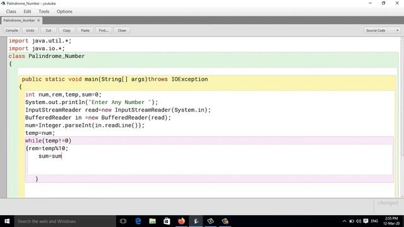Click the 'InputStreamReader read=new' line
Screen dimensions: 404x227
click(x=118, y=110)
